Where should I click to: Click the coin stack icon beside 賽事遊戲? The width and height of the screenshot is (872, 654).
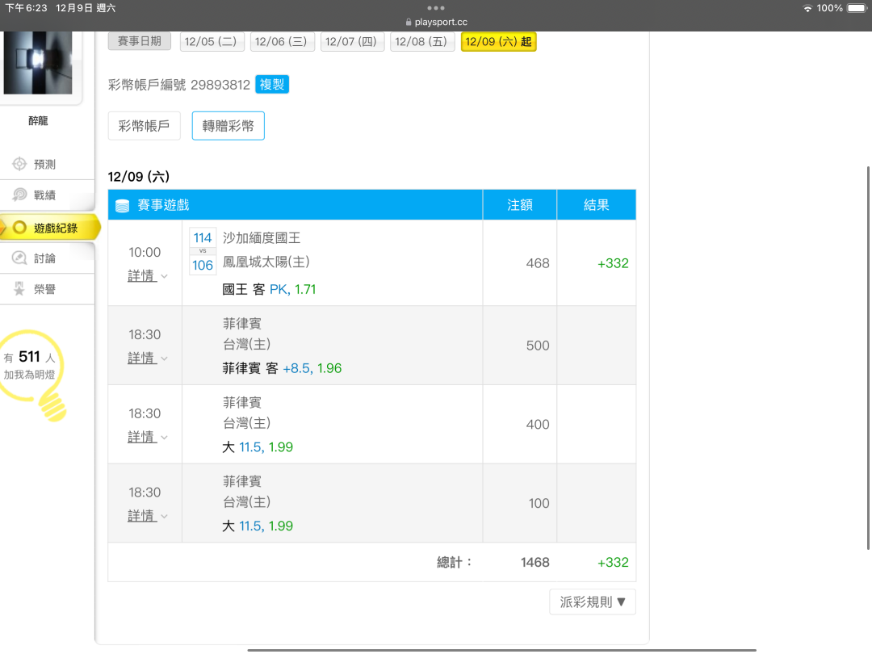click(x=123, y=206)
